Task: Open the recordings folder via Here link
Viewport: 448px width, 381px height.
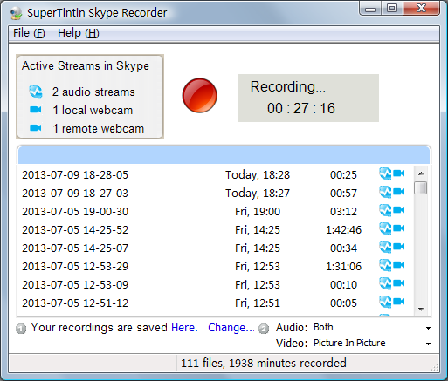Action: tap(184, 328)
